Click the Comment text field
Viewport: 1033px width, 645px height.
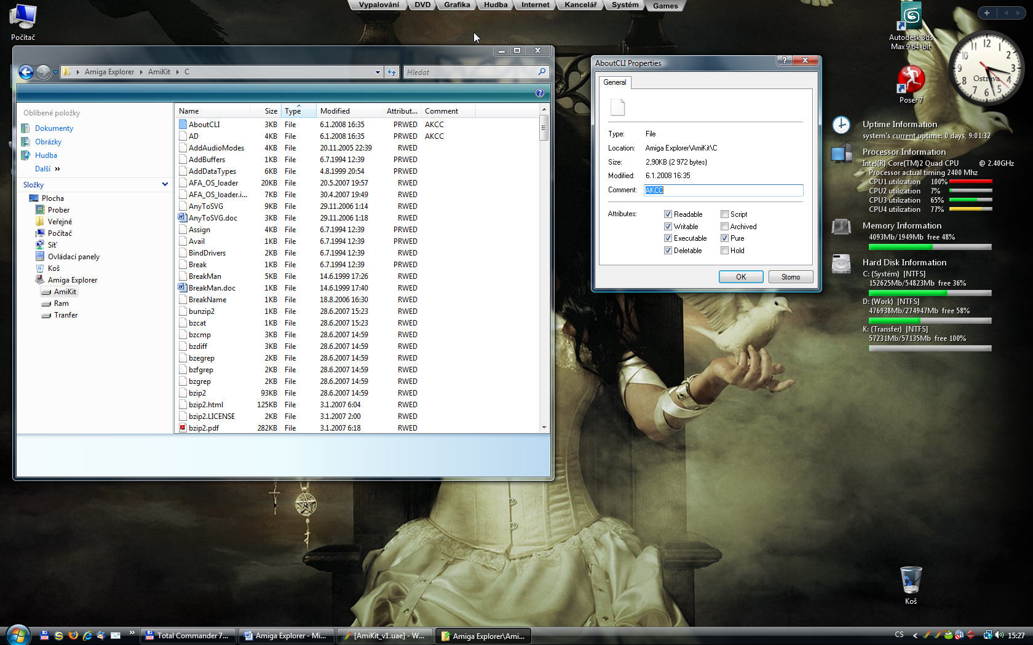tap(723, 190)
